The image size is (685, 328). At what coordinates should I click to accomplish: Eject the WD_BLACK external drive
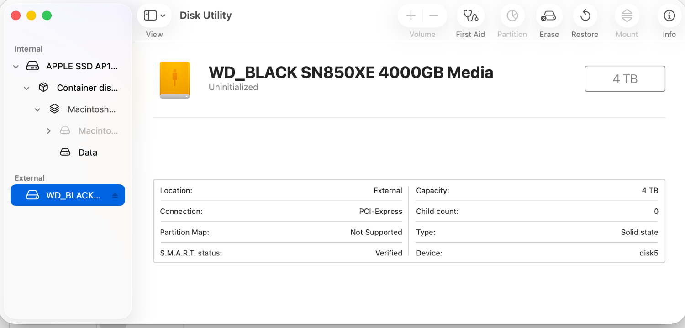coord(115,196)
